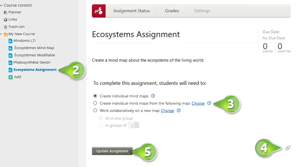The image size is (297, 167).
Task: Click the Choose map link
Action: (198, 103)
